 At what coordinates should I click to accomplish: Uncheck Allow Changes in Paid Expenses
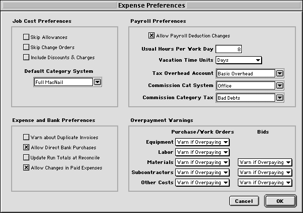pos(26,168)
